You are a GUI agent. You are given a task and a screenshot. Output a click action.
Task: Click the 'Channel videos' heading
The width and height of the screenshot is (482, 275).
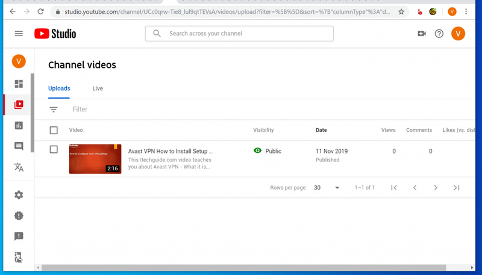tap(82, 65)
